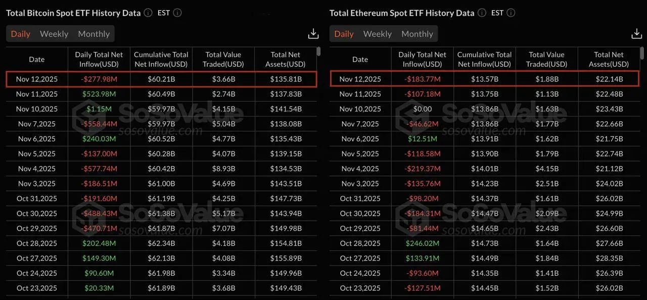The height and width of the screenshot is (300, 647).
Task: Download the Bitcoin Spot ETF history data
Action: click(313, 34)
